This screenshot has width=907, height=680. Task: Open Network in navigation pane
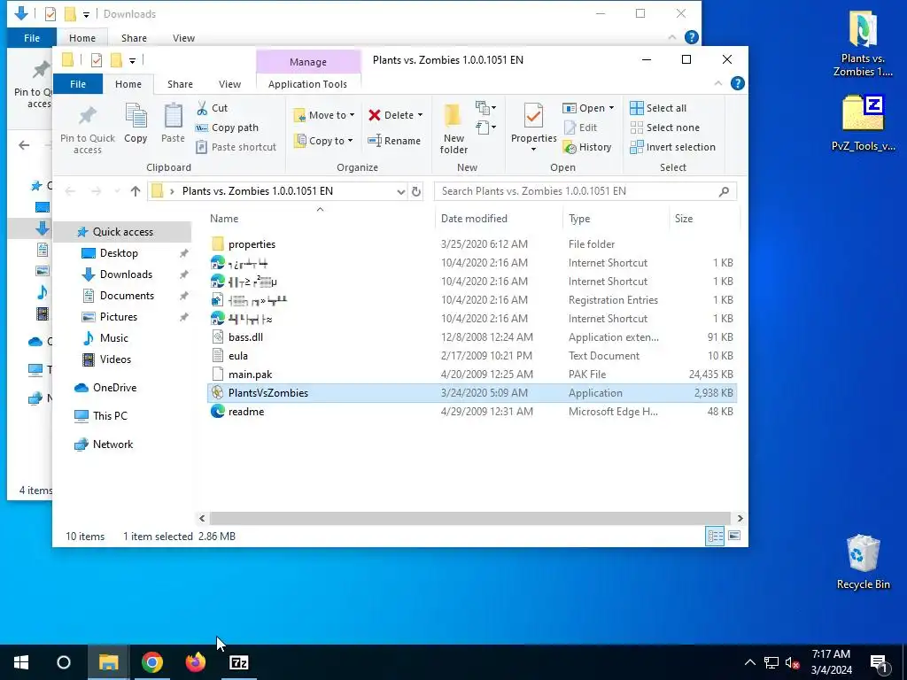click(112, 444)
